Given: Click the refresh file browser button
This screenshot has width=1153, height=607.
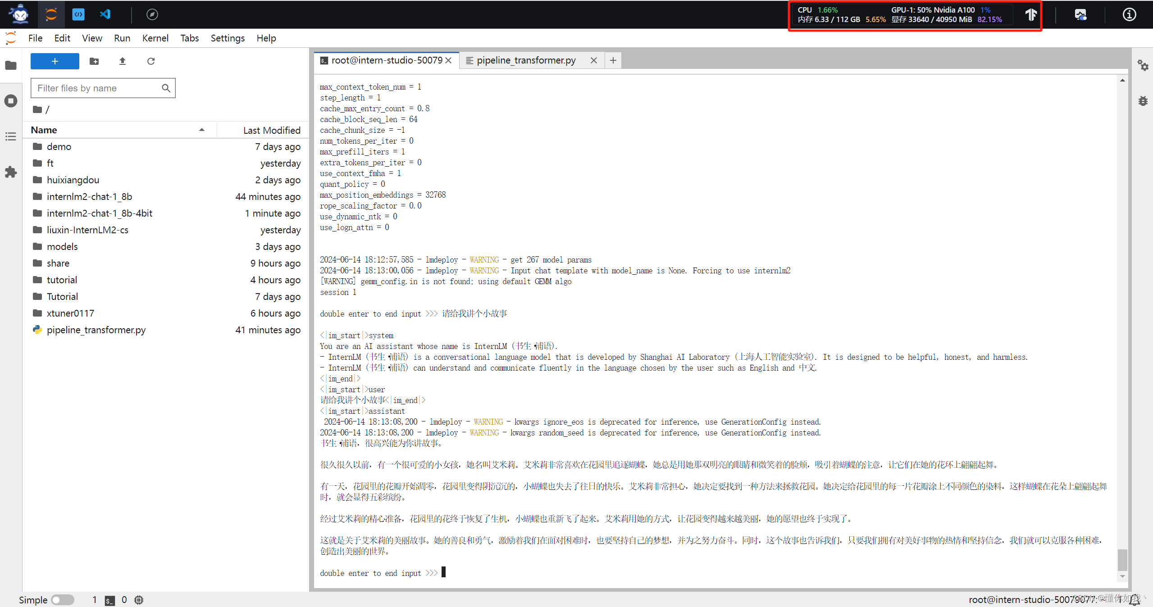Looking at the screenshot, I should click(151, 61).
